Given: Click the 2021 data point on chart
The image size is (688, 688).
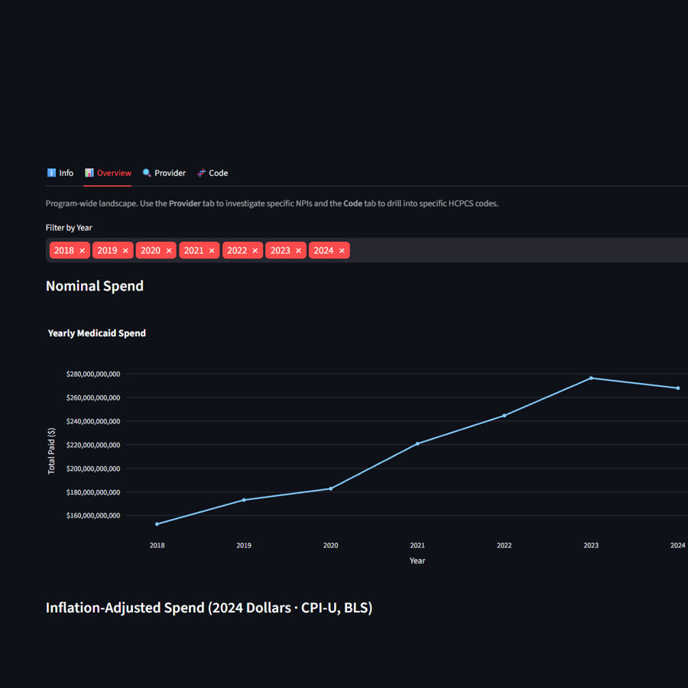Looking at the screenshot, I should pyautogui.click(x=417, y=443).
